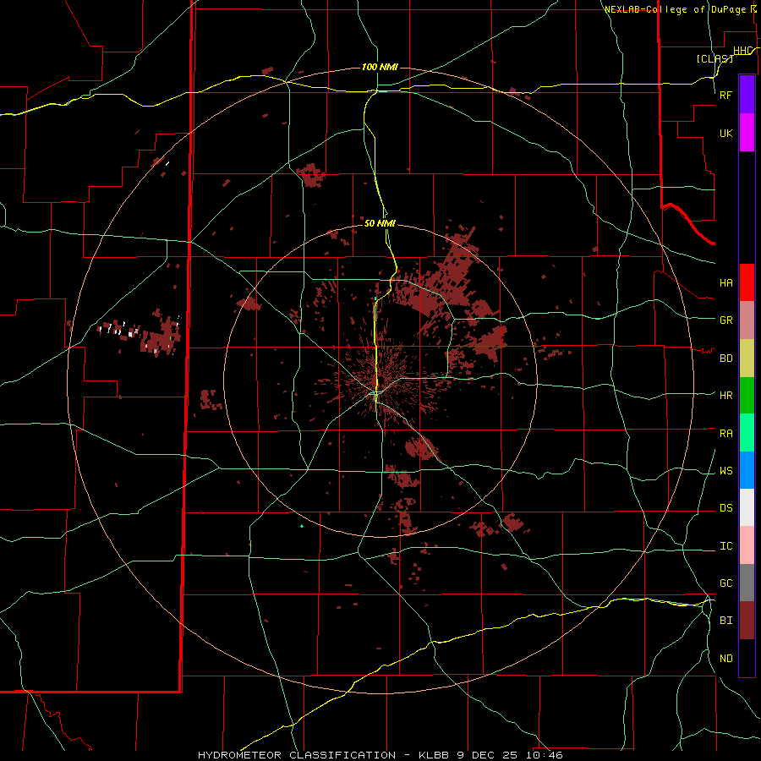This screenshot has width=761, height=761.
Task: Click the ND legend label
Action: pyautogui.click(x=725, y=659)
